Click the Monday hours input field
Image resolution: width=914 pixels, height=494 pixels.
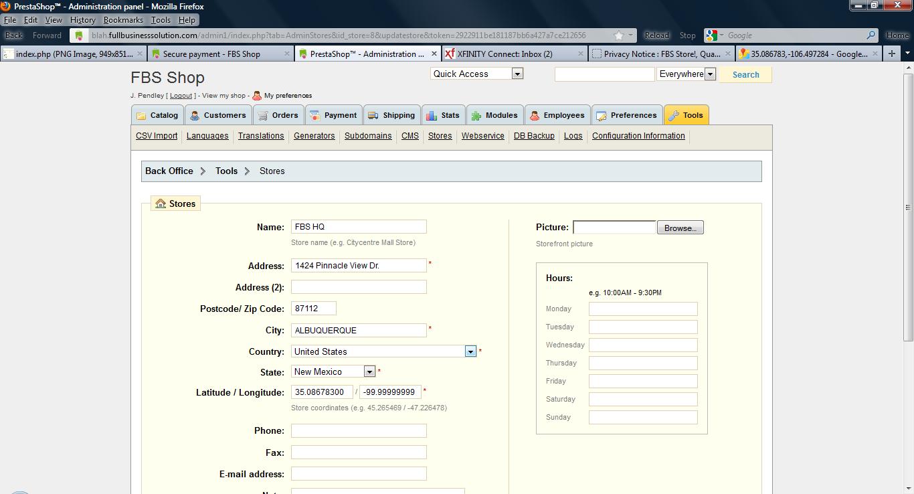642,309
